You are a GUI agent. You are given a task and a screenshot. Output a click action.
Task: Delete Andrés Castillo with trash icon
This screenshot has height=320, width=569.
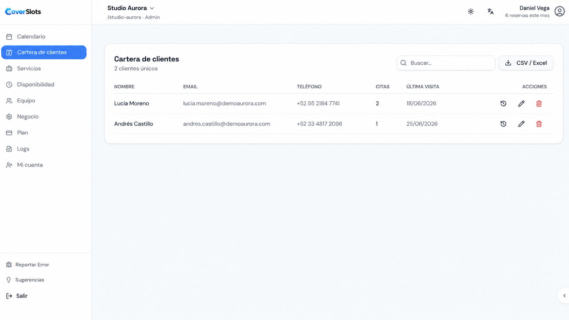point(539,124)
